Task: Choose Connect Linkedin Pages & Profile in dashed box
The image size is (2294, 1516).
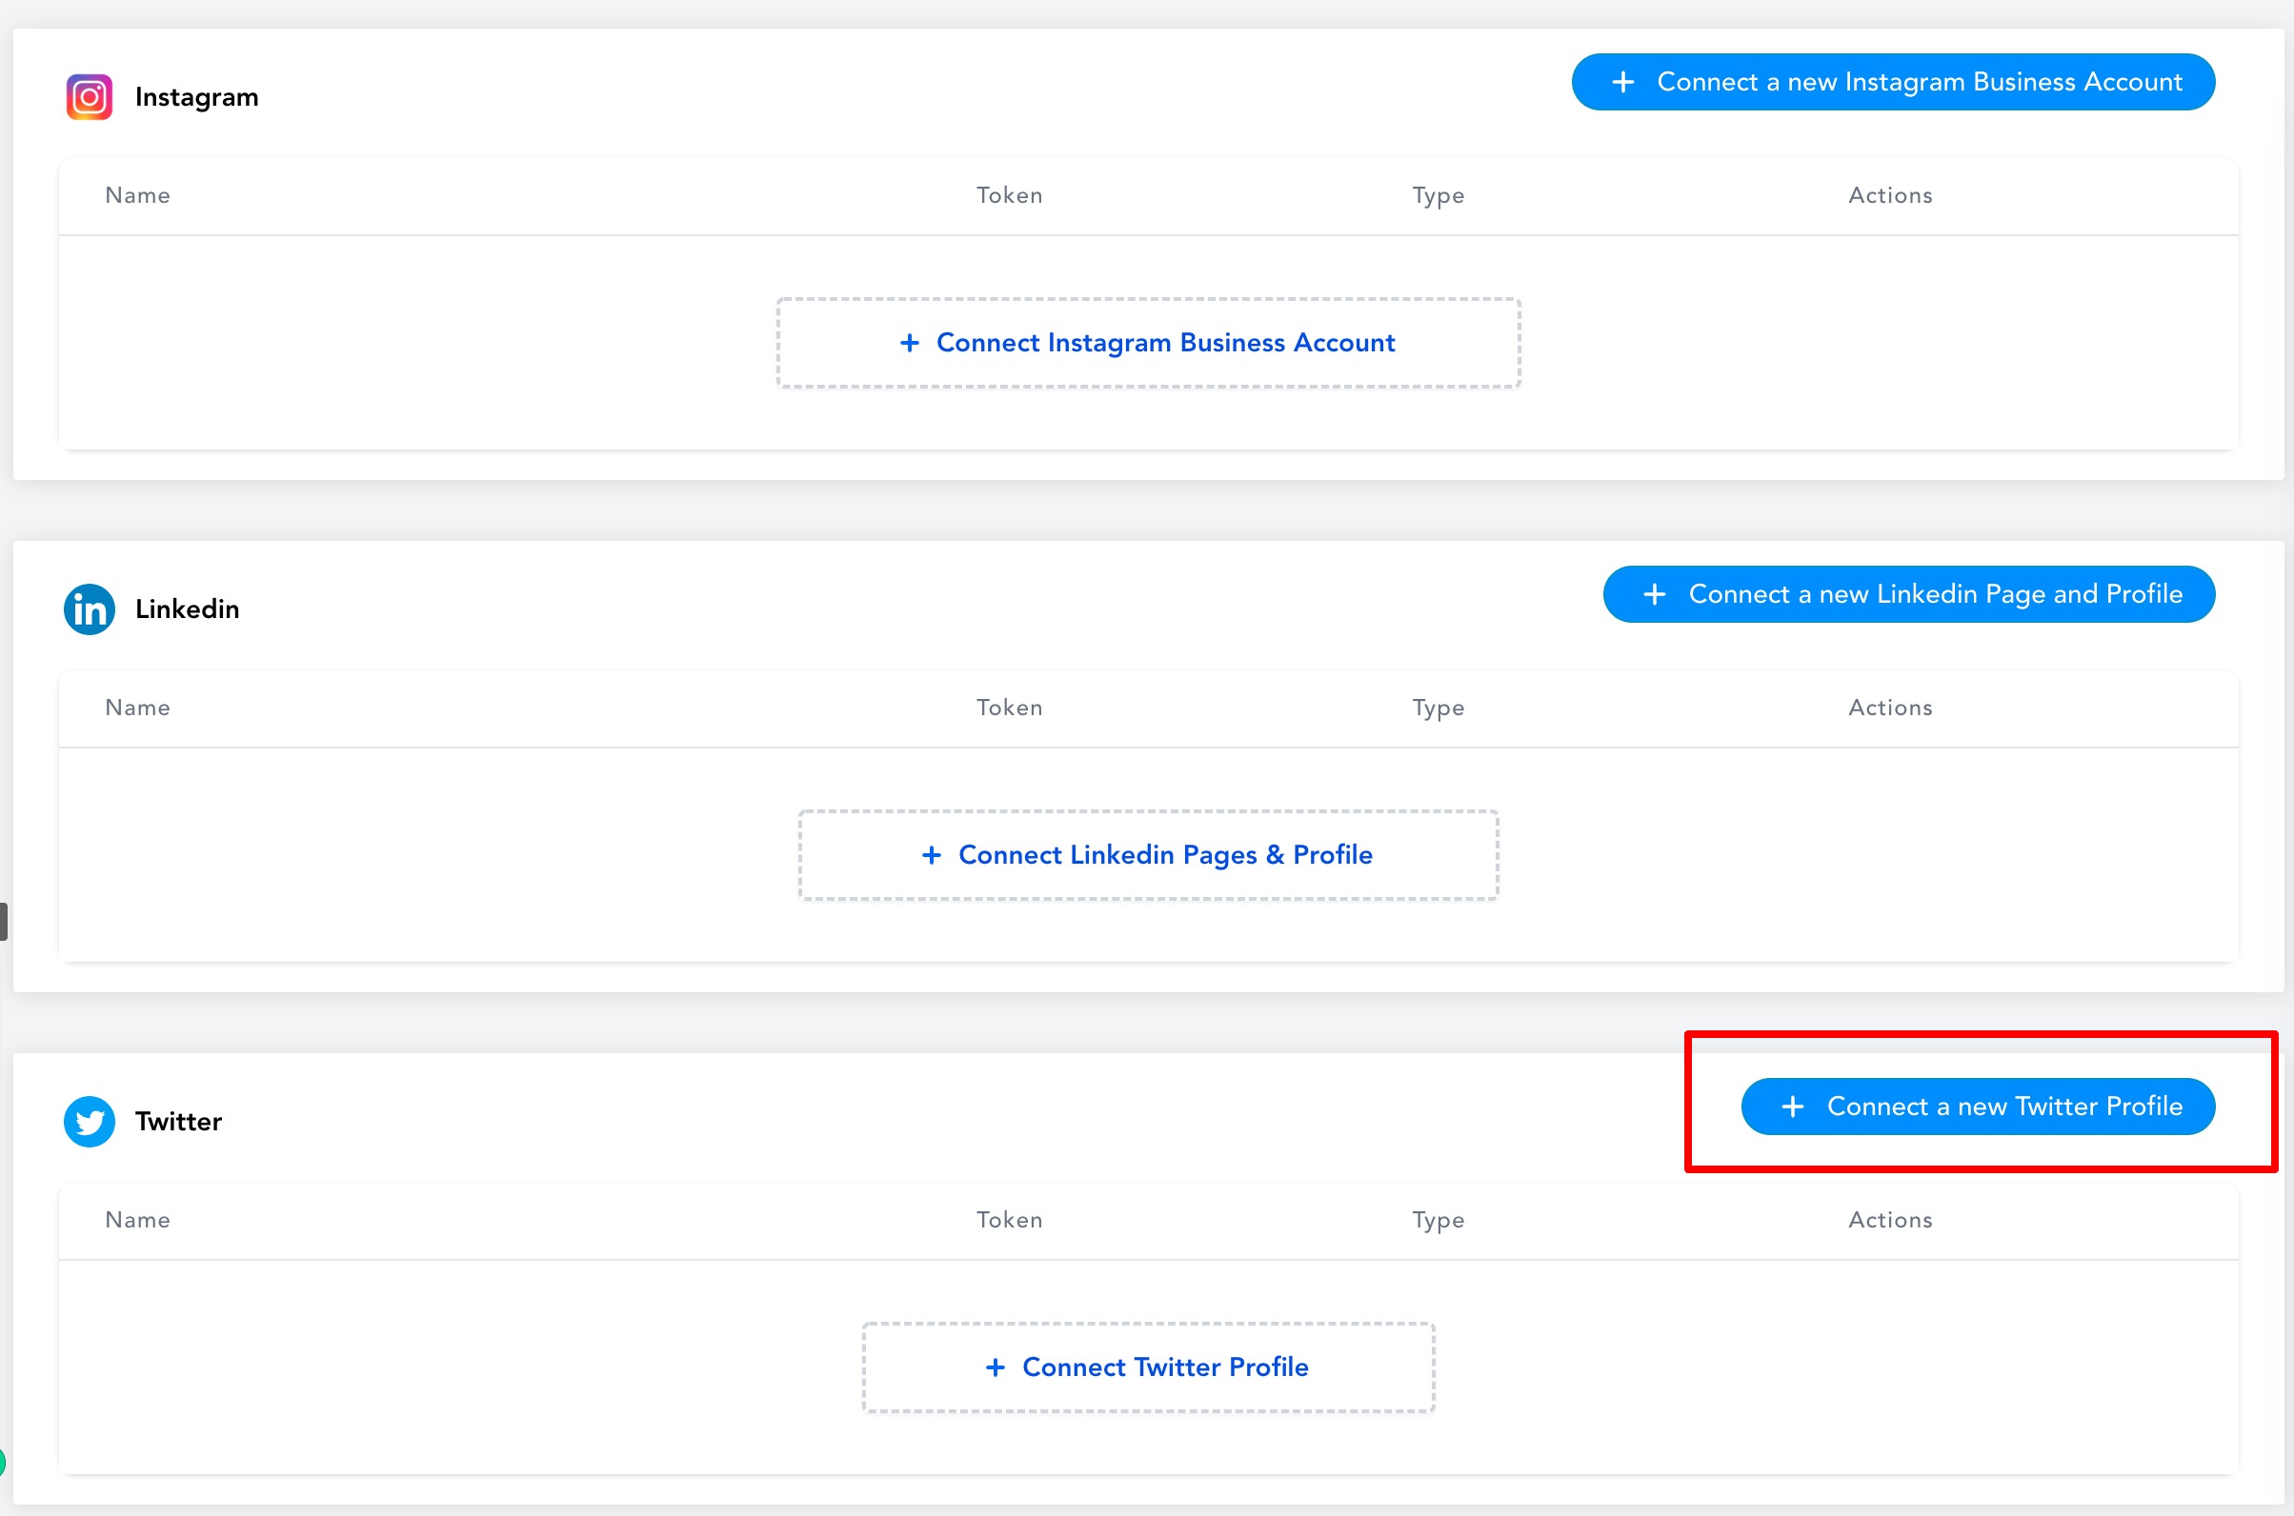Action: tap(1148, 856)
